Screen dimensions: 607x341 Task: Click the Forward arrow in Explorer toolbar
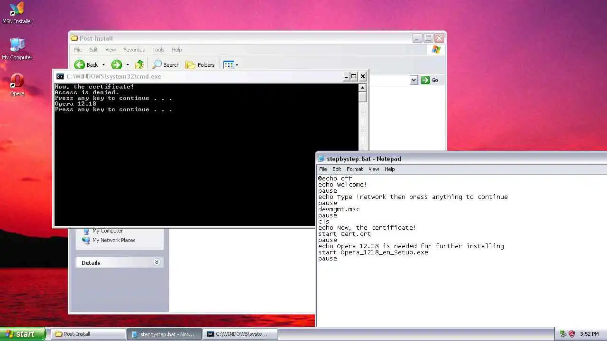click(x=117, y=65)
